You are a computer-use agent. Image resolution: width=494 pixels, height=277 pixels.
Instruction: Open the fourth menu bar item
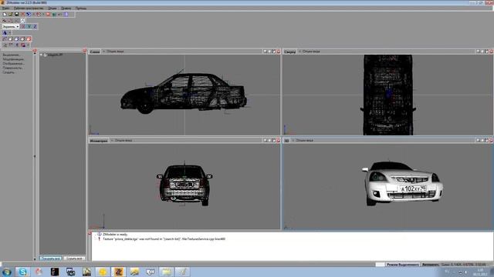pos(66,8)
